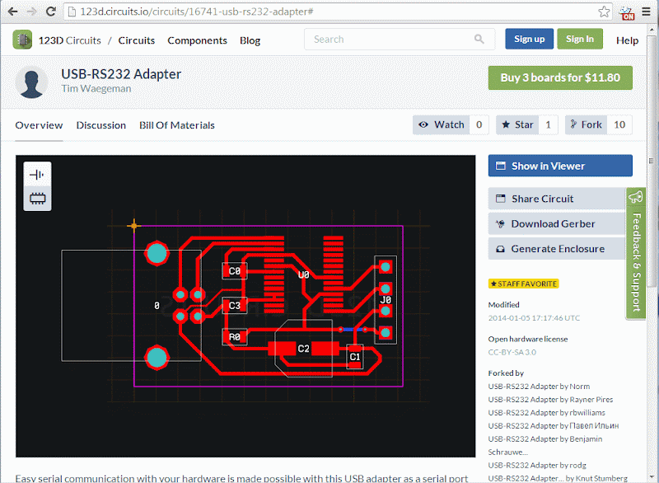Image resolution: width=659 pixels, height=483 pixels.
Task: Open fork USB-RS232 Adapter by Benjamin Schrauwe...
Action: [545, 445]
